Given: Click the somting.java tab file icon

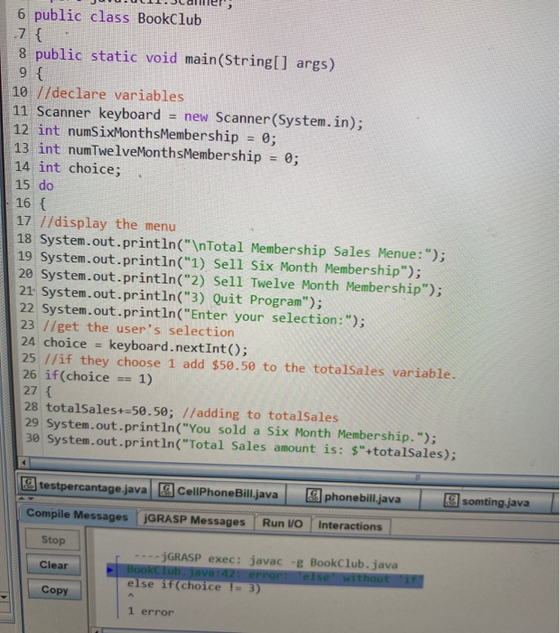Looking at the screenshot, I should click(x=451, y=500).
